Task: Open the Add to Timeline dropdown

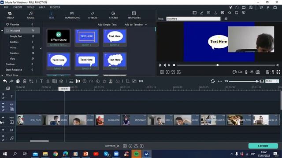Action: pos(136,25)
